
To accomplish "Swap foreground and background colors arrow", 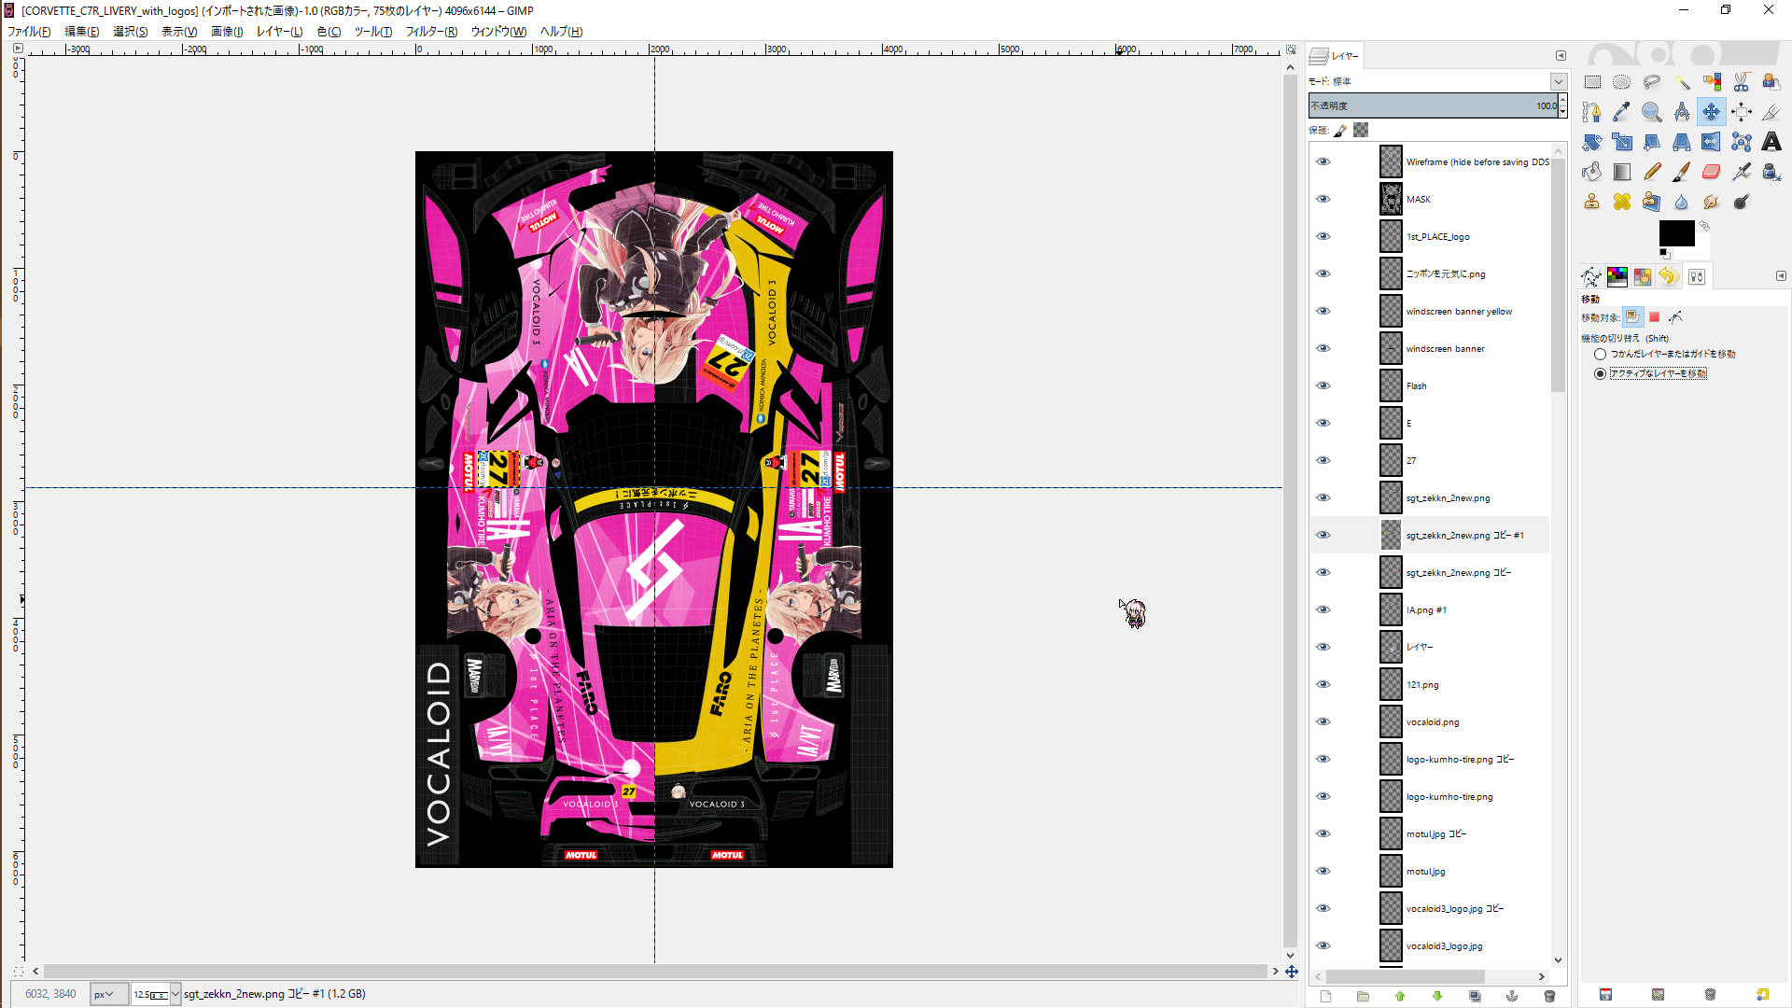I will (x=1704, y=226).
